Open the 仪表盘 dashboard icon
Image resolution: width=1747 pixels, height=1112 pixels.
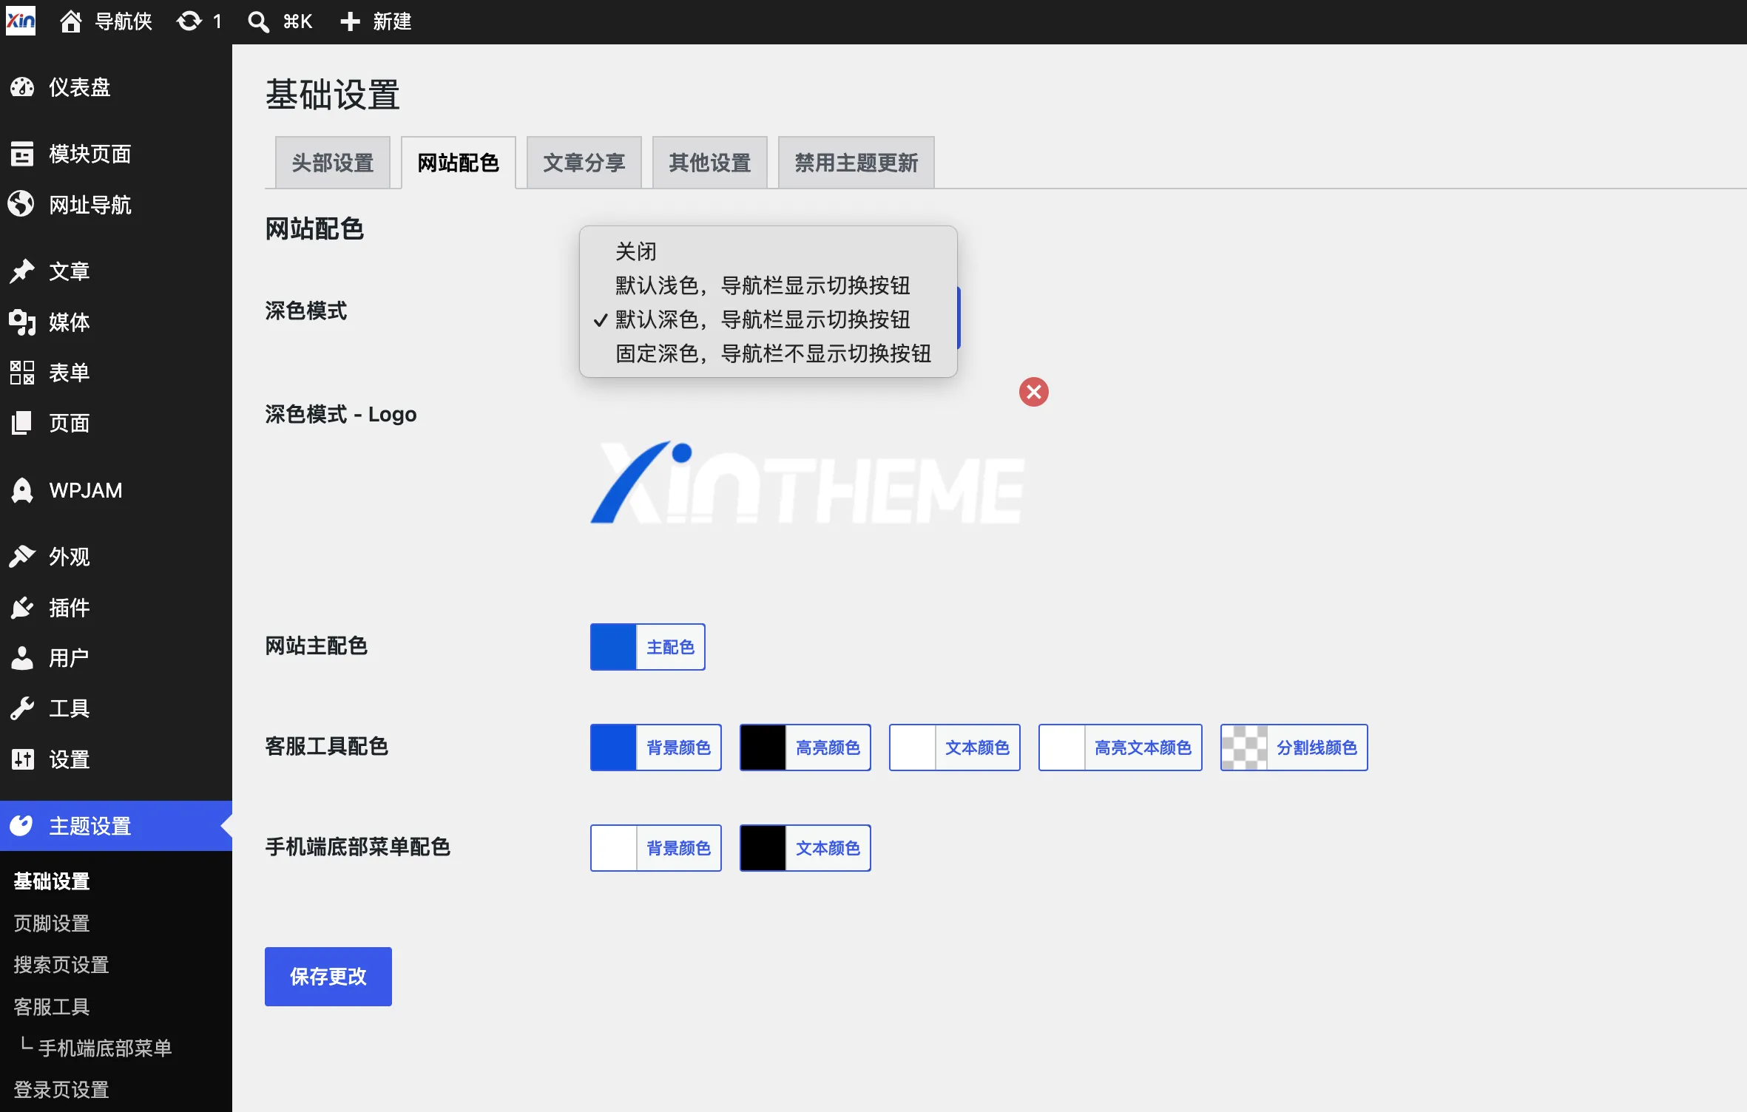coord(22,87)
